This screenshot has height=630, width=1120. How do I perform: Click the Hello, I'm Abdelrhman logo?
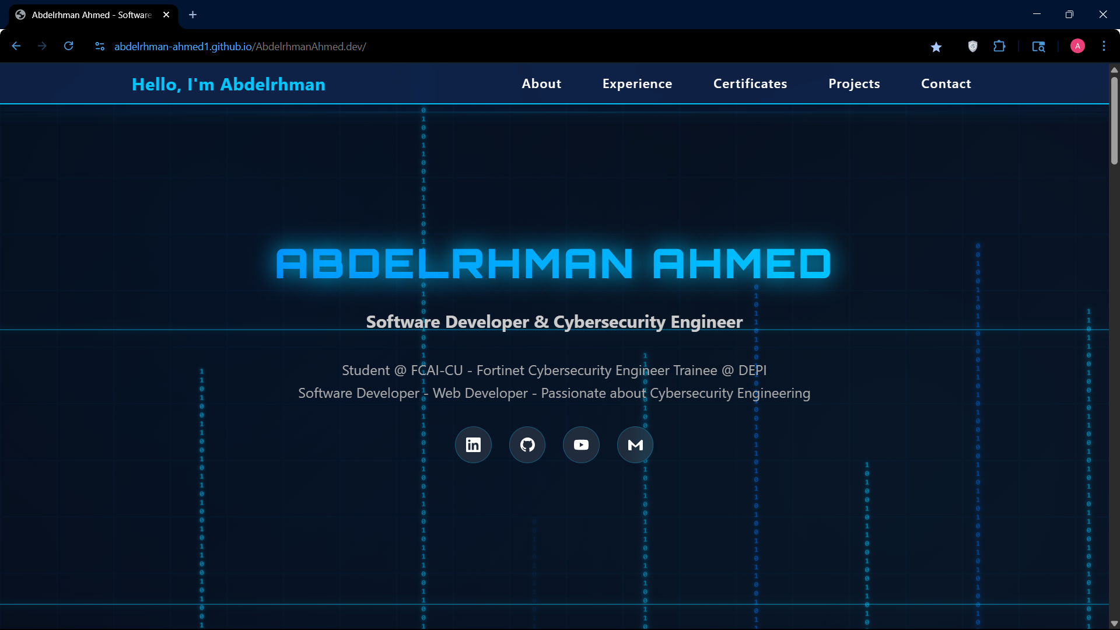tap(229, 85)
